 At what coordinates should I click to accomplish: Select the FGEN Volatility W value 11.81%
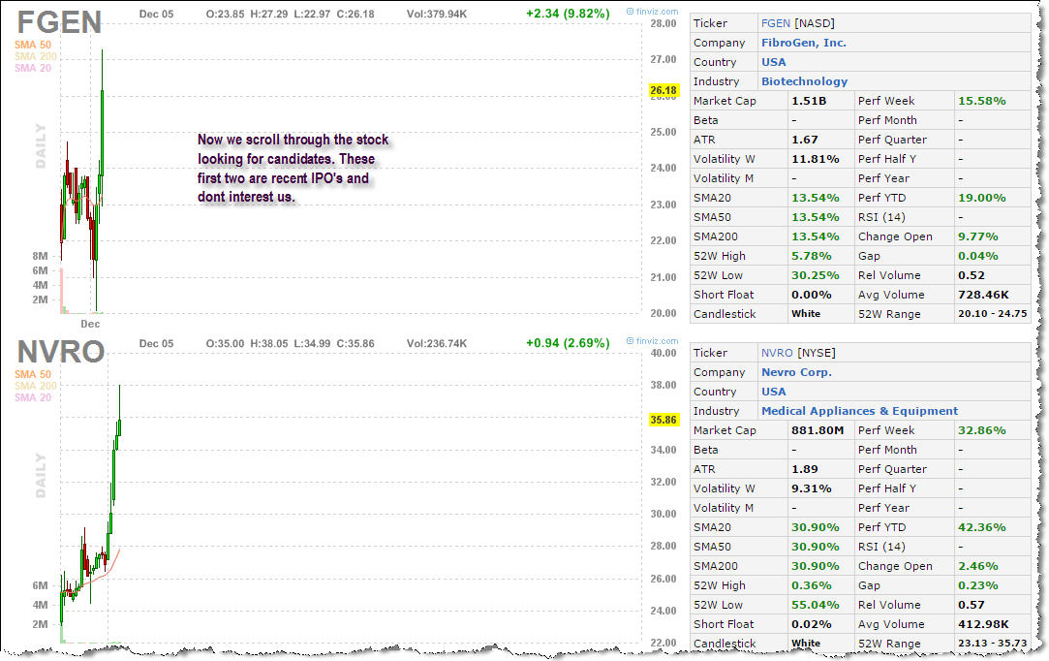(x=815, y=159)
